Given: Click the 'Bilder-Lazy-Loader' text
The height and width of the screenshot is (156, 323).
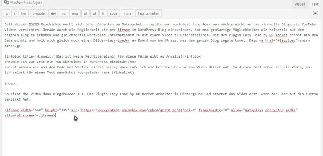Looking at the screenshot, I should (x=112, y=40).
